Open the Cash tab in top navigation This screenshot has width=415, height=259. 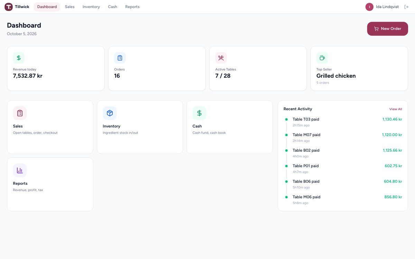(x=112, y=7)
